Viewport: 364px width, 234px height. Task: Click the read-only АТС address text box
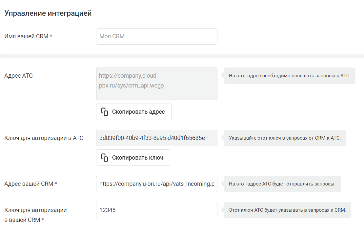tap(156, 84)
